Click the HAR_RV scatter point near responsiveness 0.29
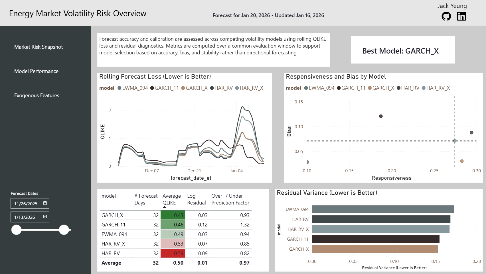 (471, 132)
